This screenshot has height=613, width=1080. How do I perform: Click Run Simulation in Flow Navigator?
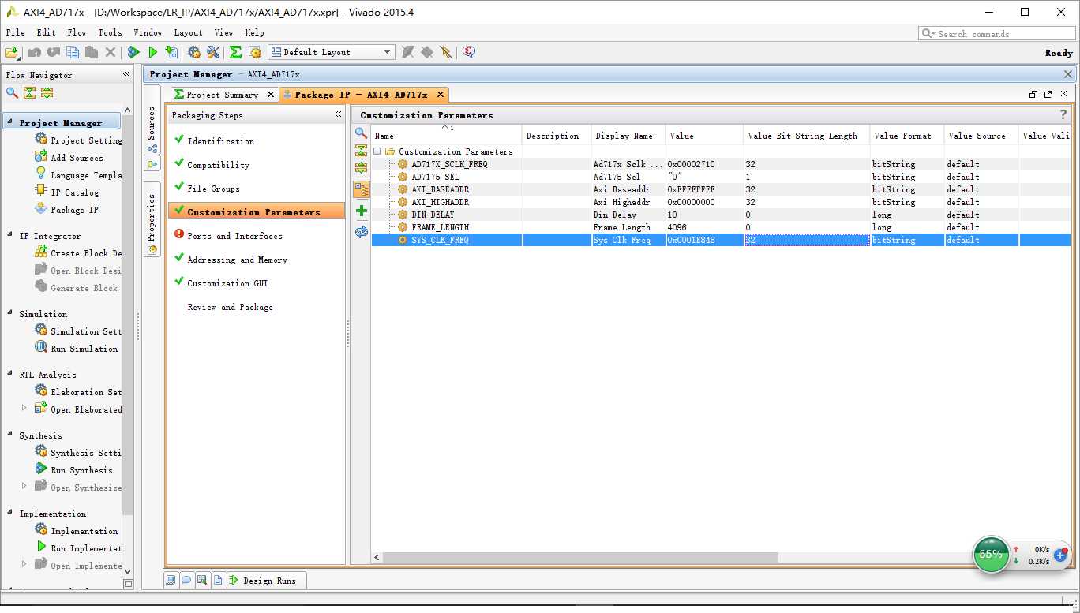[x=84, y=349]
